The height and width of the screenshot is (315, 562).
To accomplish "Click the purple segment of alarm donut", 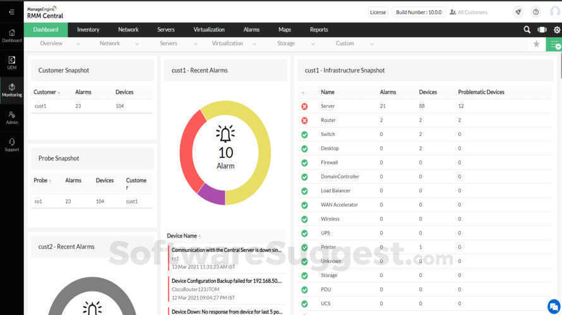I will click(x=212, y=194).
